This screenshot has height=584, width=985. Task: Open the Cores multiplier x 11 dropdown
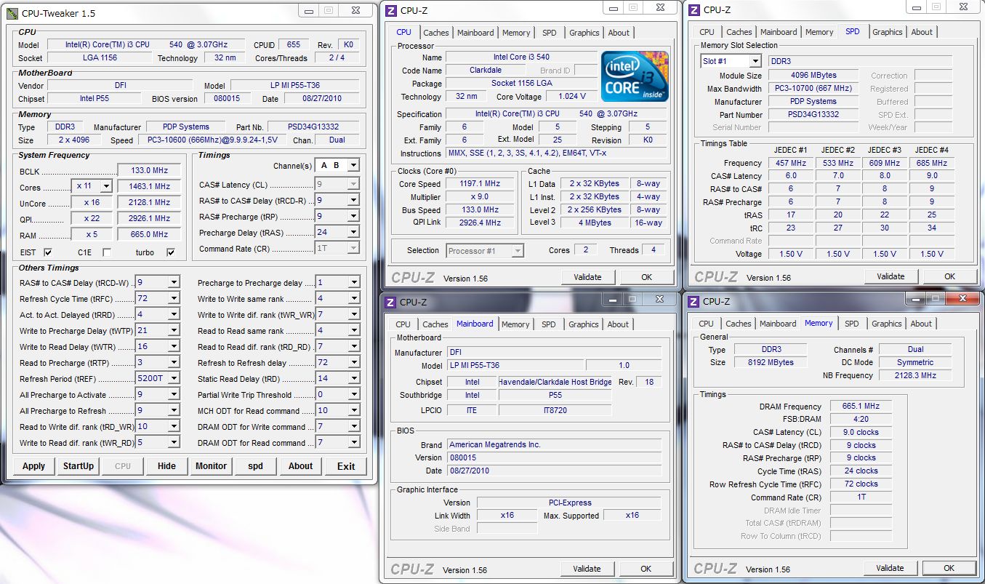pyautogui.click(x=106, y=186)
